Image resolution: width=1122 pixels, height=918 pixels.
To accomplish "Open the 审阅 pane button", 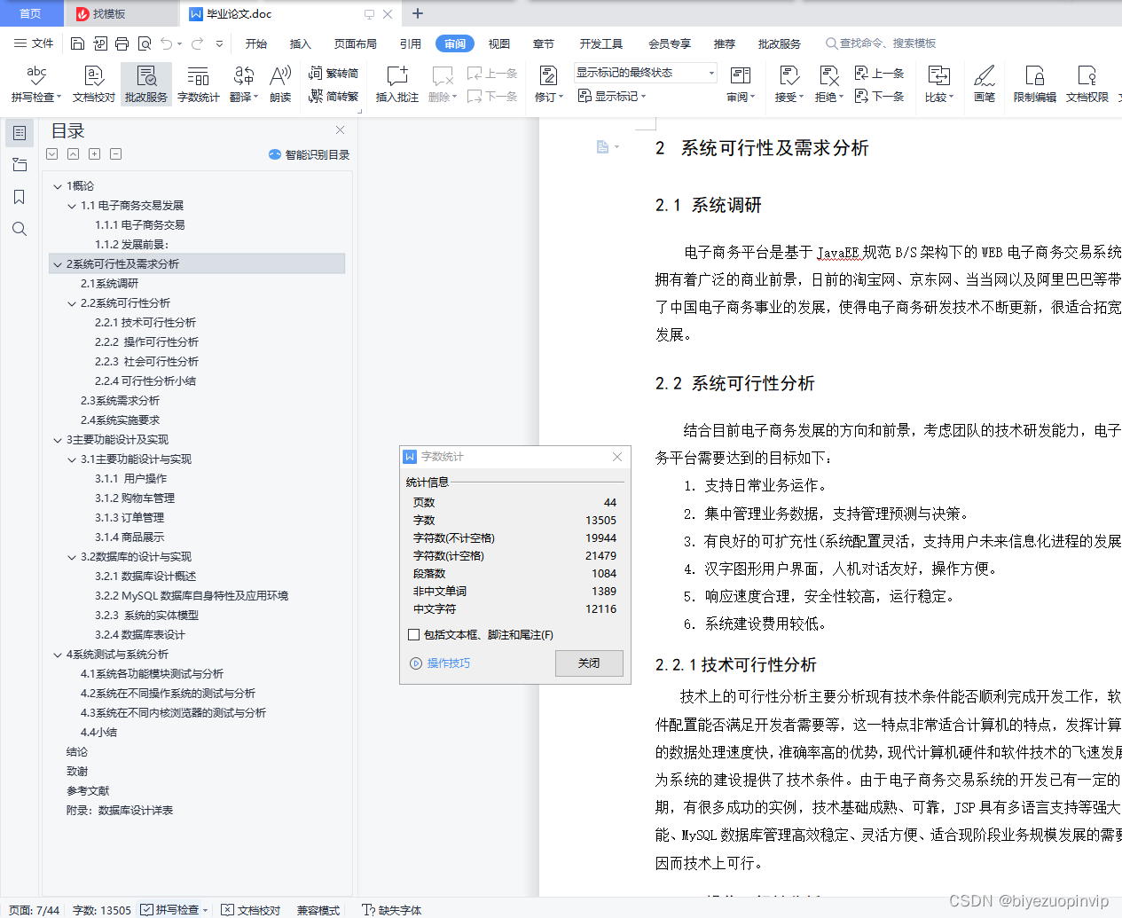I will (x=741, y=84).
